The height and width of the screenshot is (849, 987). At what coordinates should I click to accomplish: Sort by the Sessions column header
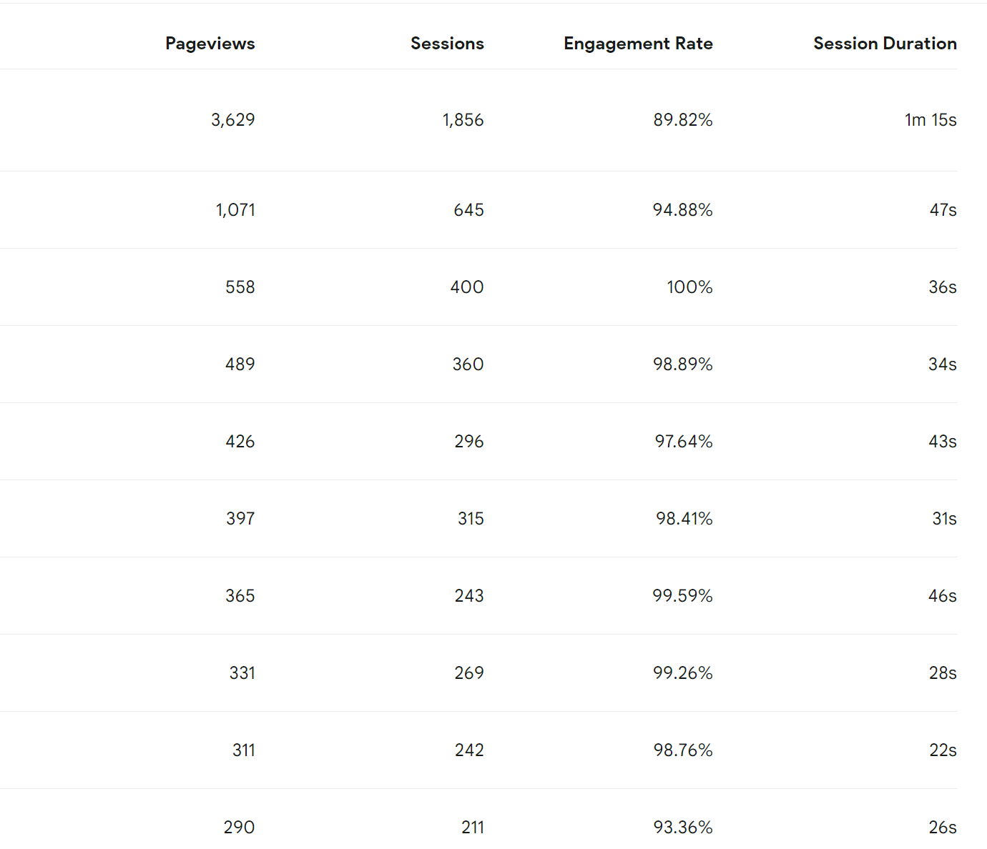pyautogui.click(x=447, y=44)
